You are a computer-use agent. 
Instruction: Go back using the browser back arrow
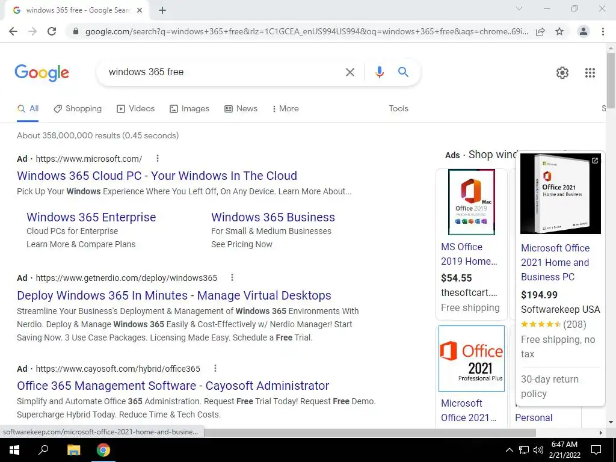pos(13,31)
